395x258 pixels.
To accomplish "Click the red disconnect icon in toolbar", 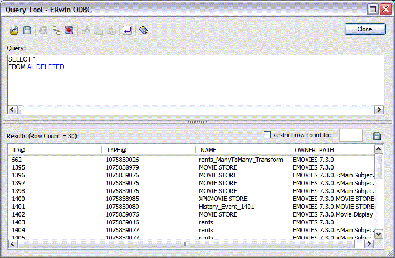I will 69,30.
